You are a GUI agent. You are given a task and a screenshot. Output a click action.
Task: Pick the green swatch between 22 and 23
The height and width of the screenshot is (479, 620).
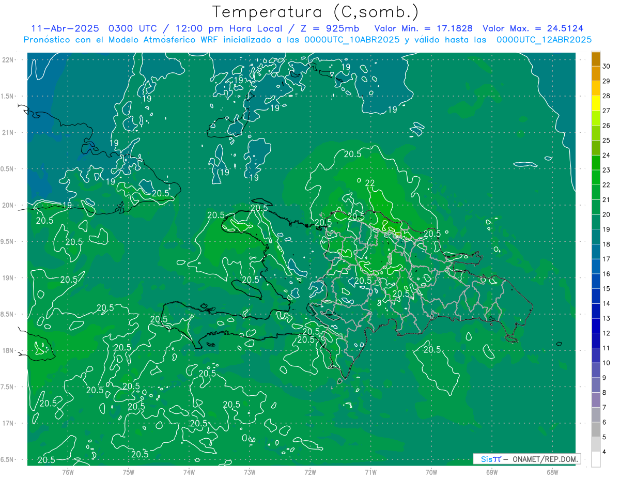596,177
